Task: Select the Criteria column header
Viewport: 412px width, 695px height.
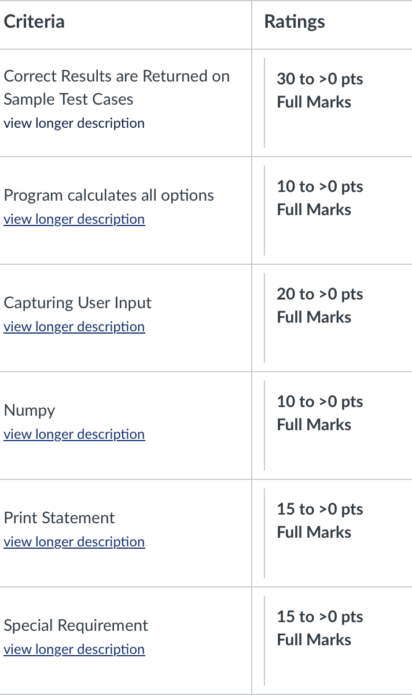Action: click(34, 21)
